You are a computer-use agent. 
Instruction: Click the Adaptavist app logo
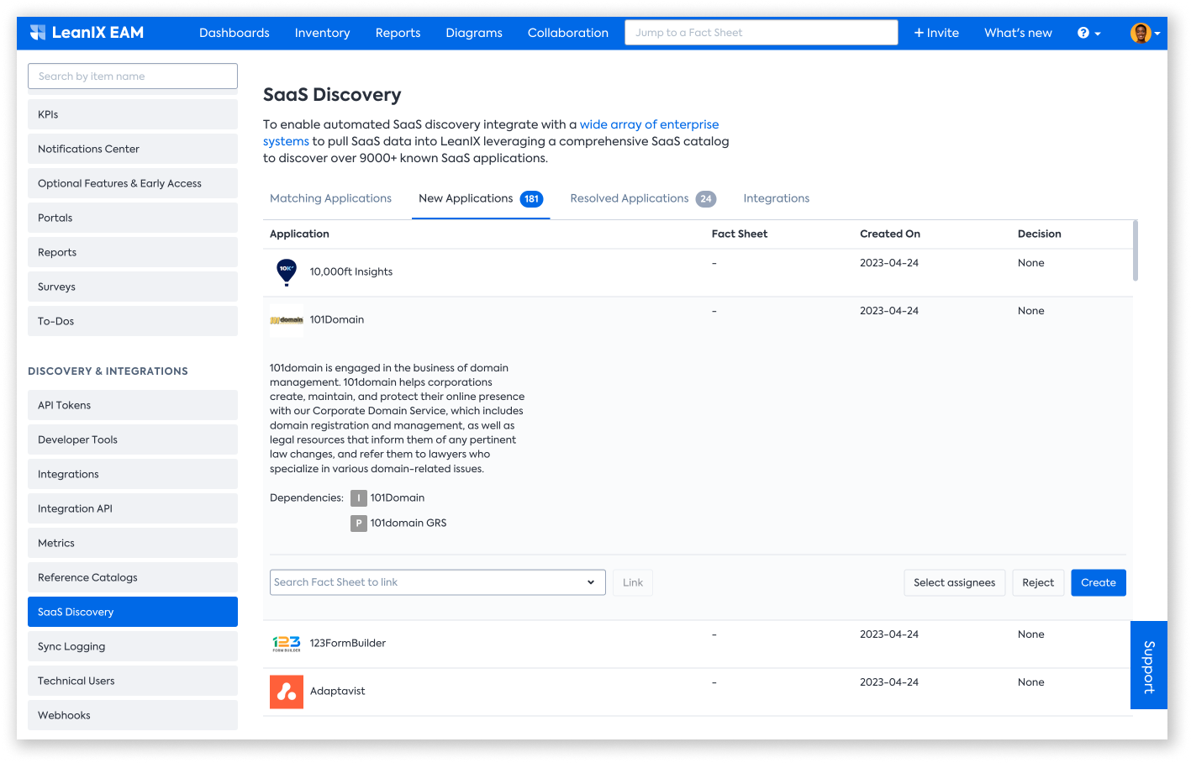click(287, 692)
